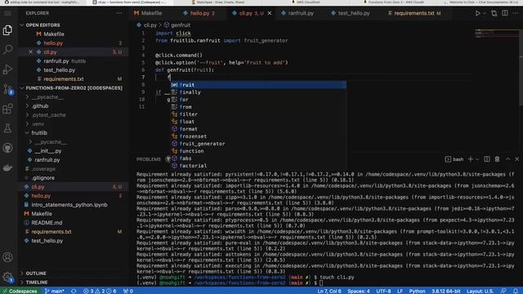Click synchronize changes icon in status bar

pos(74,291)
